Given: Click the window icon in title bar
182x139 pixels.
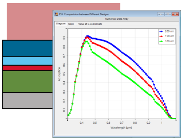Looking at the screenshot, I should point(56,14).
